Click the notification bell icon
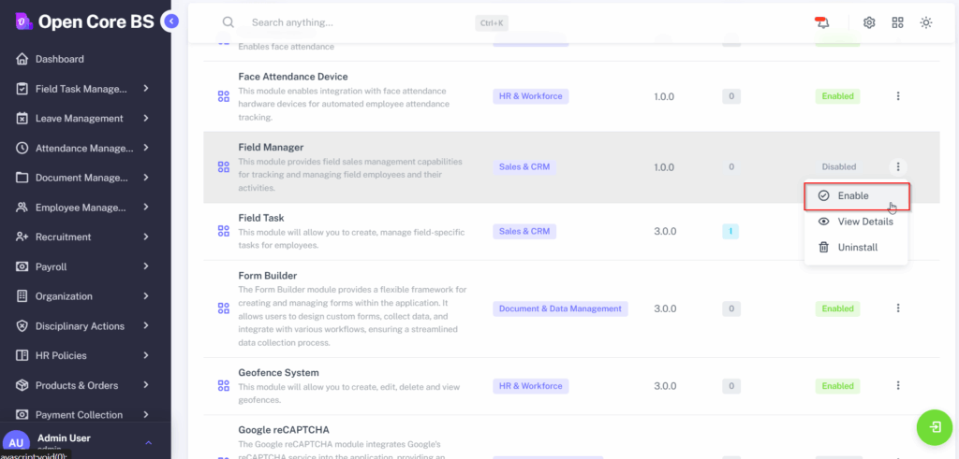Image resolution: width=959 pixels, height=459 pixels. click(x=822, y=22)
